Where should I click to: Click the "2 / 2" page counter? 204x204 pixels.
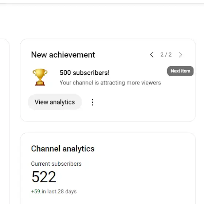click(x=166, y=55)
